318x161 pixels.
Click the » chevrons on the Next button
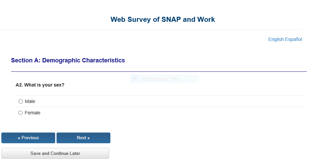pos(88,138)
